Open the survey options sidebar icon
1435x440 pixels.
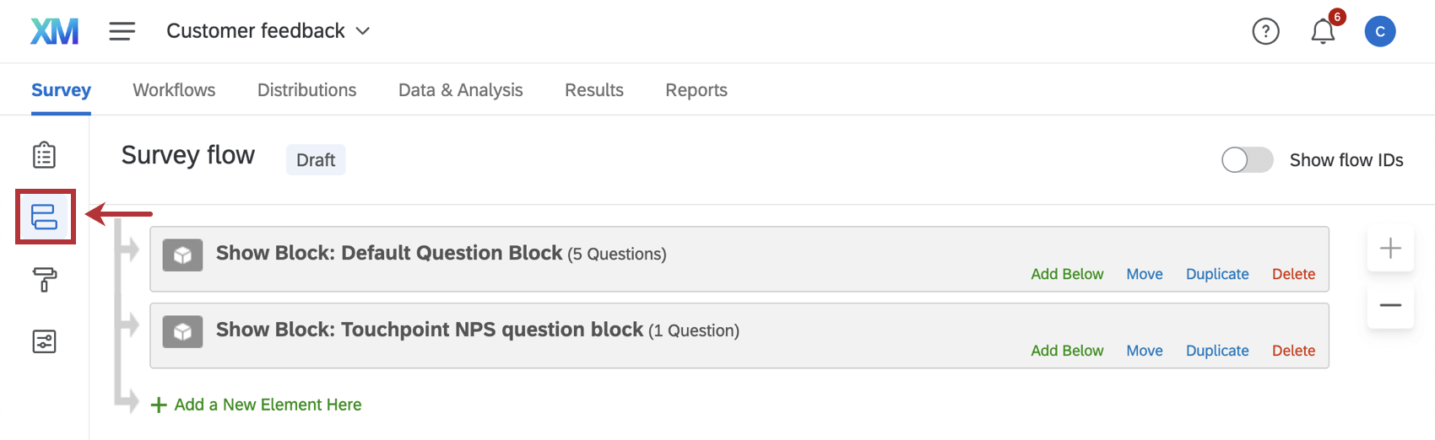[45, 341]
